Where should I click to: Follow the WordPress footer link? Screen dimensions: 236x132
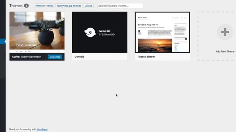click(42, 129)
